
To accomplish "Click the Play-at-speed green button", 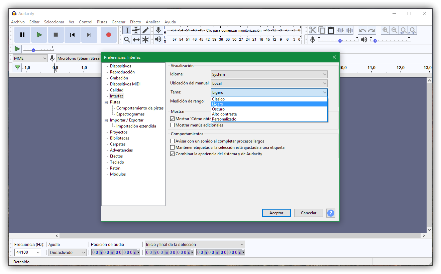I will click(17, 49).
